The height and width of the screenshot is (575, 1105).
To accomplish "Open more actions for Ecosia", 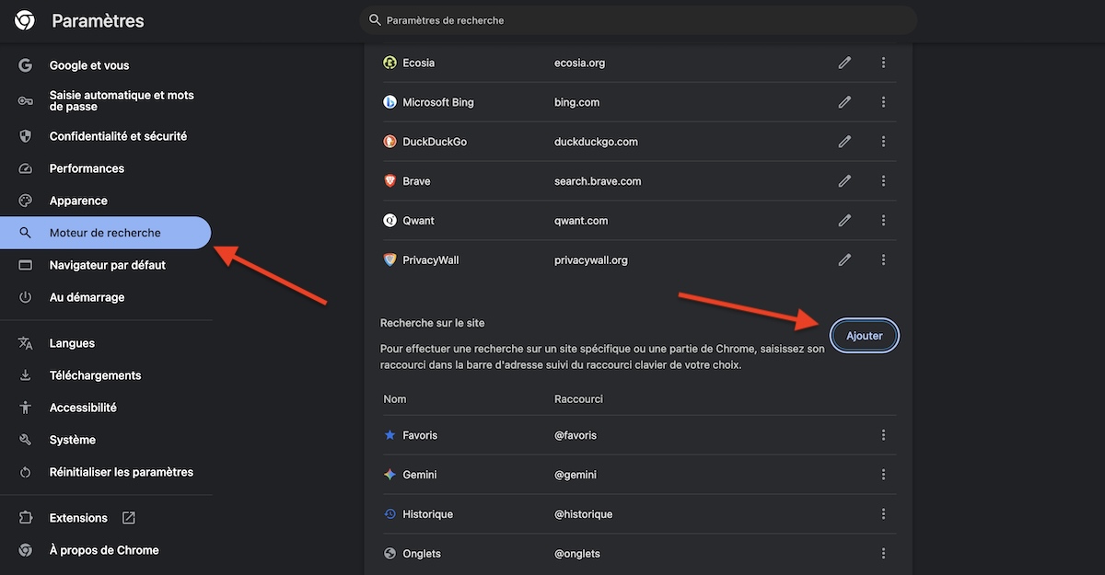I will click(883, 63).
